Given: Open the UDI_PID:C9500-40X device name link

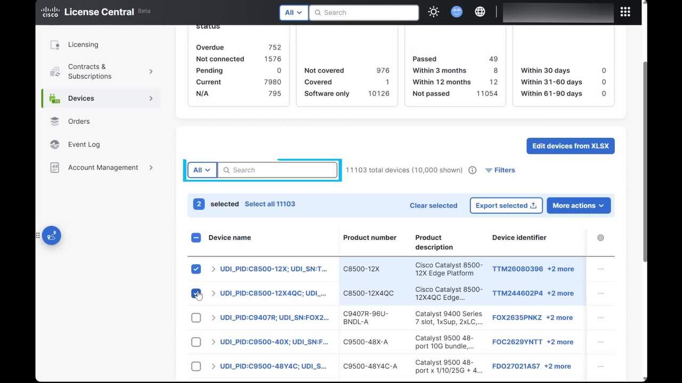Looking at the screenshot, I should tap(274, 342).
